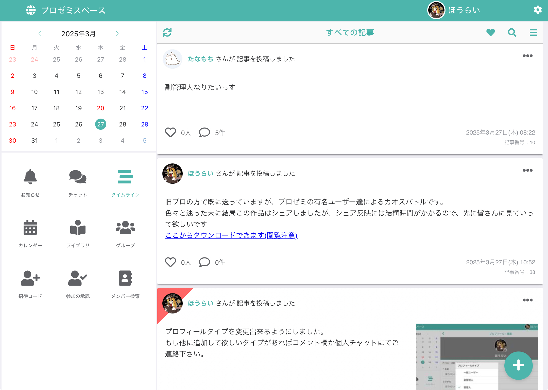Open the profile screenshot thumbnail in the post
Image resolution: width=548 pixels, height=390 pixels.
(477, 357)
